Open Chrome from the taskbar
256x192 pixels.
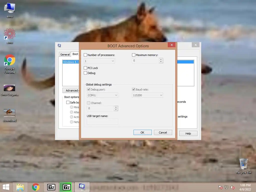tap(35, 187)
